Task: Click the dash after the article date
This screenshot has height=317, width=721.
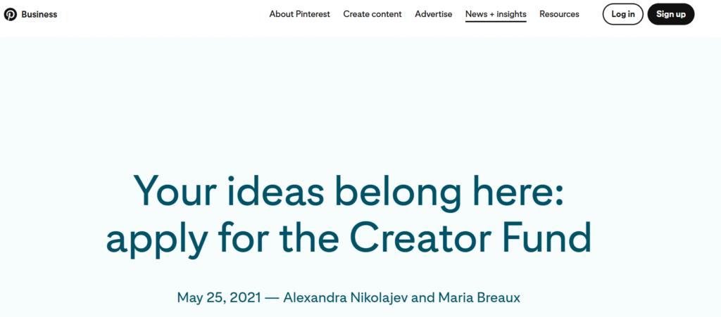Action: click(271, 297)
